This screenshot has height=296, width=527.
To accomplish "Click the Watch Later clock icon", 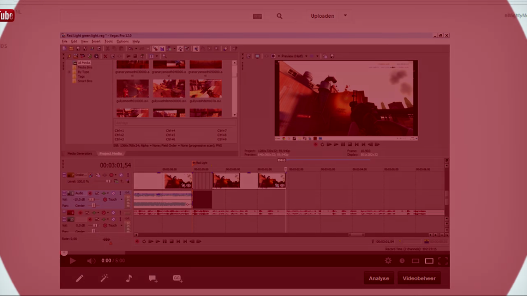I will [x=402, y=261].
